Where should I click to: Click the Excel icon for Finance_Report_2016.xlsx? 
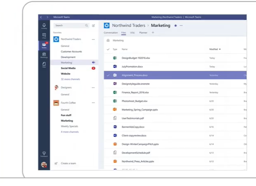[115, 92]
